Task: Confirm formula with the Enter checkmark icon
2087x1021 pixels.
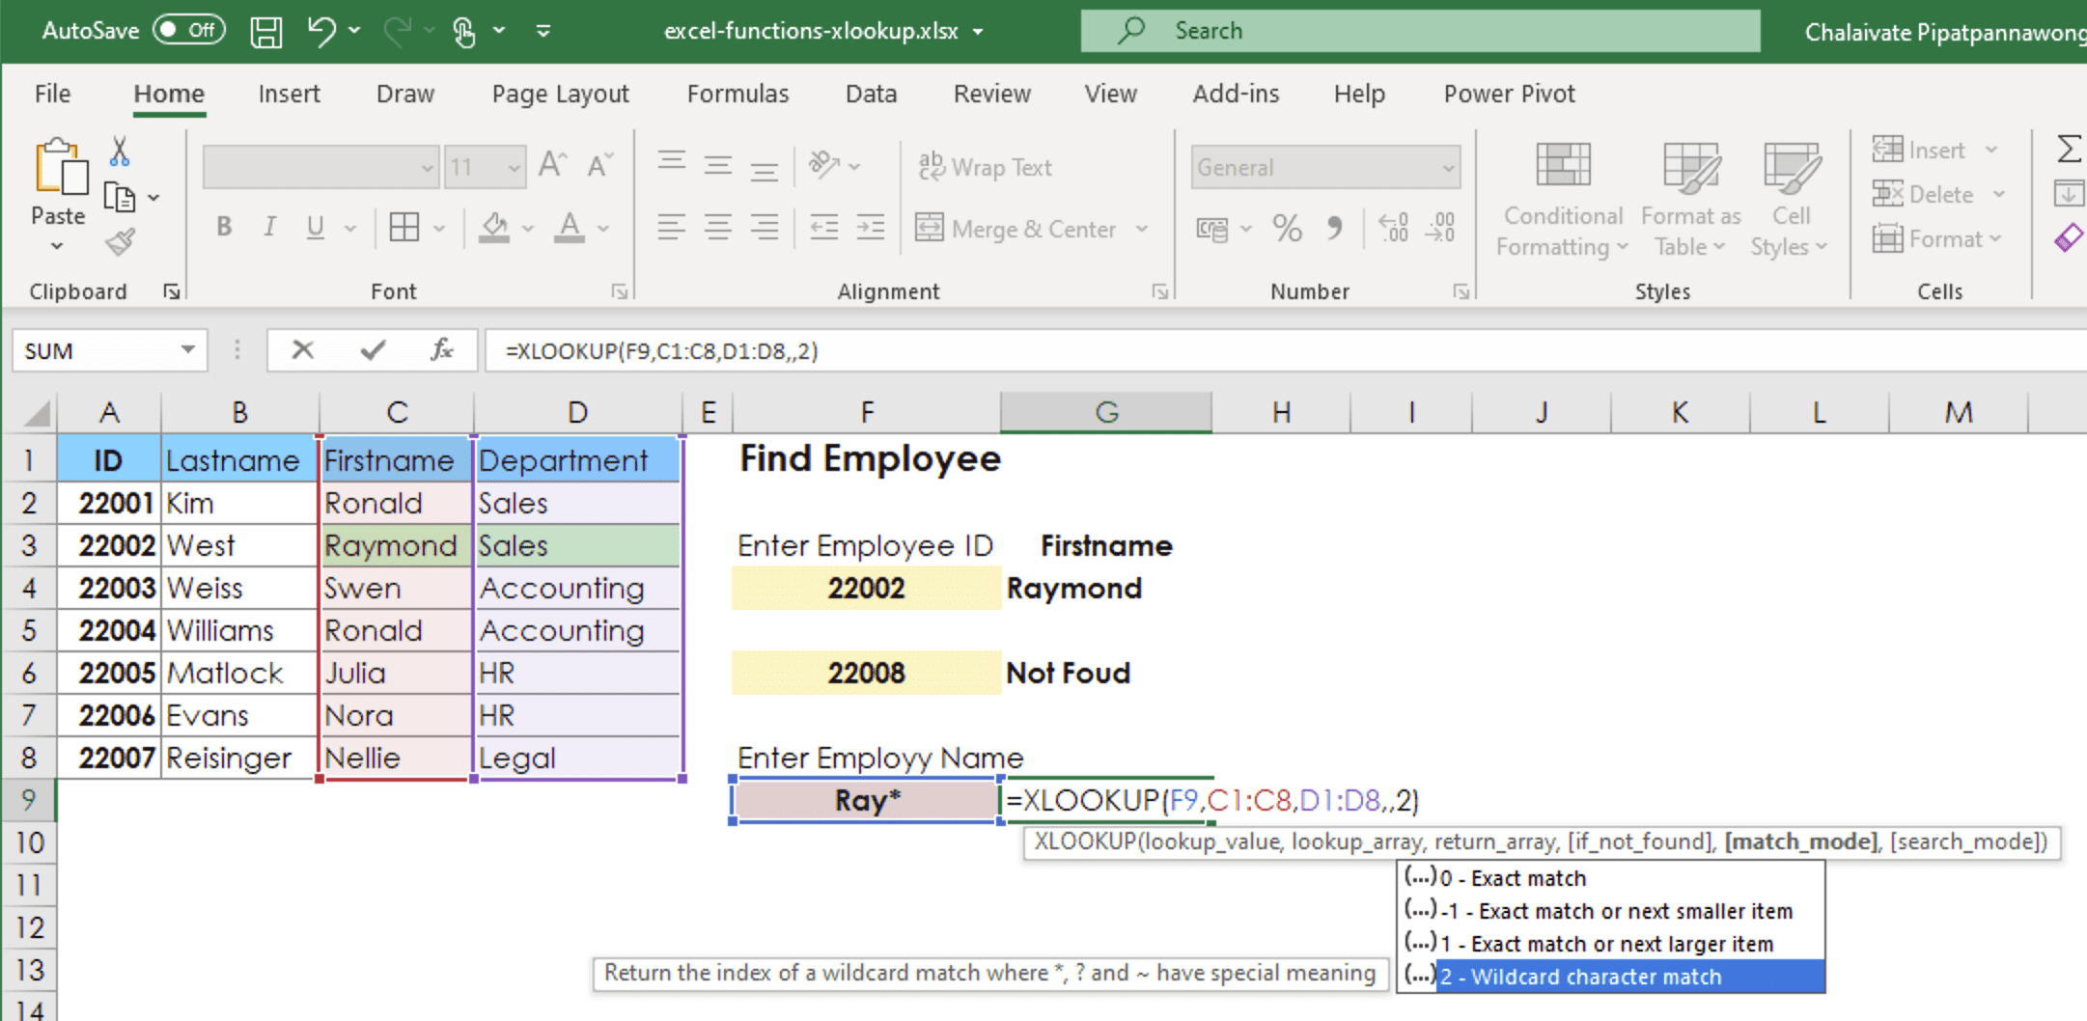Action: point(373,350)
